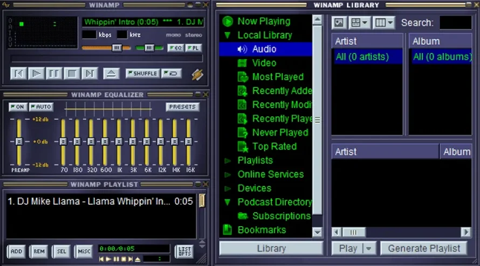The height and width of the screenshot is (266, 480).
Task: Click the album art view icon
Action: pyautogui.click(x=339, y=23)
